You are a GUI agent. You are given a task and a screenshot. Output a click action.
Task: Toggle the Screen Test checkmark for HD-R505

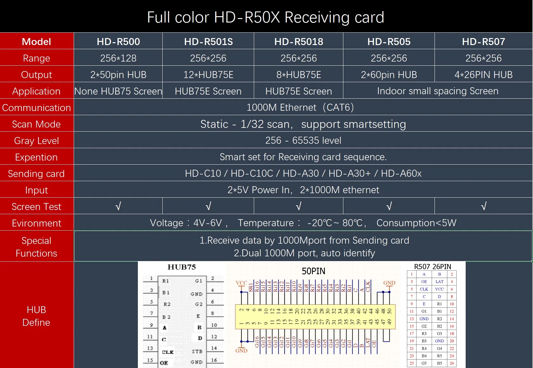388,206
